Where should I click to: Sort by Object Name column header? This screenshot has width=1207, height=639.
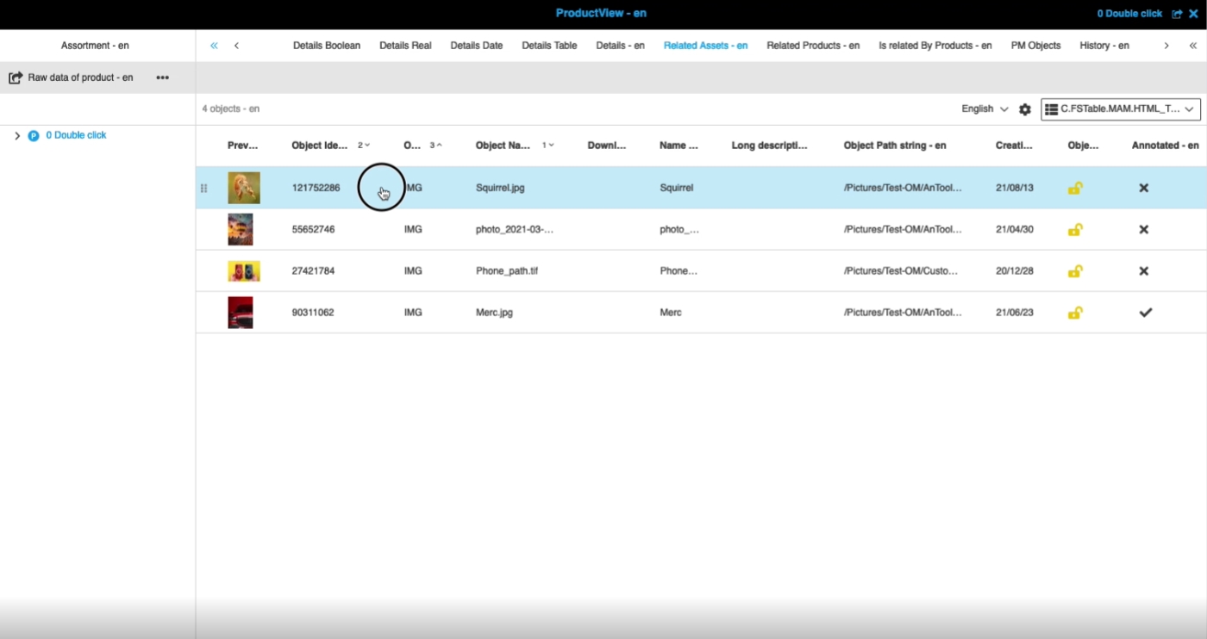click(x=503, y=146)
